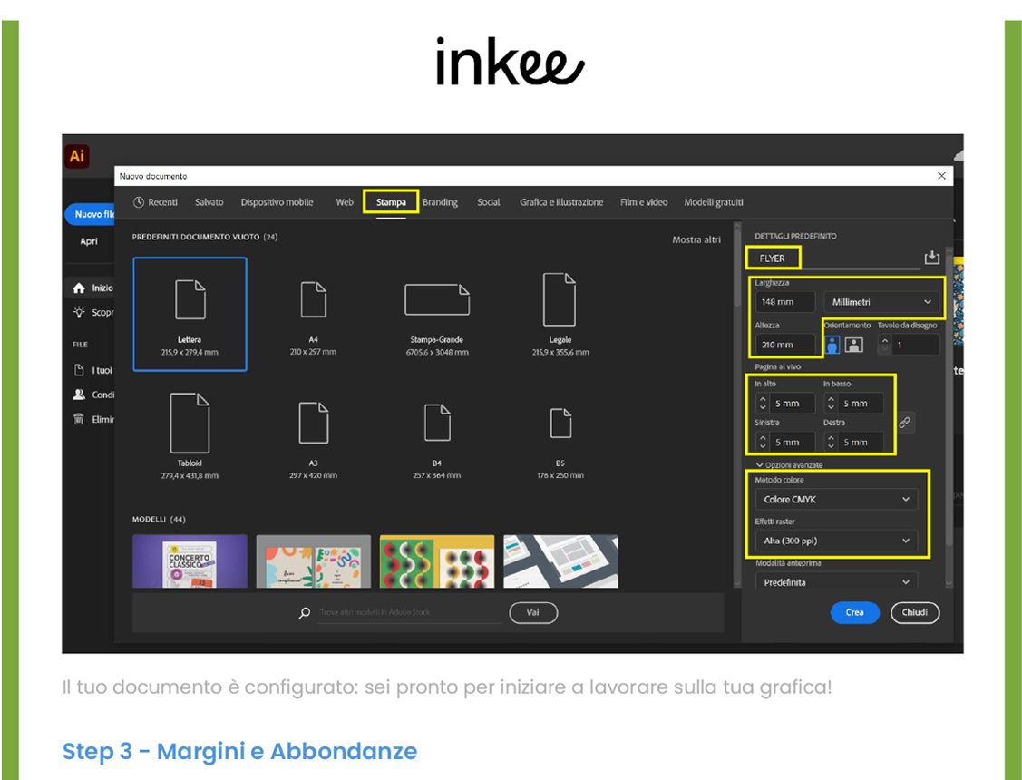Switch to the Dispositivo mobile tab
The width and height of the screenshot is (1022, 780).
[x=277, y=202]
